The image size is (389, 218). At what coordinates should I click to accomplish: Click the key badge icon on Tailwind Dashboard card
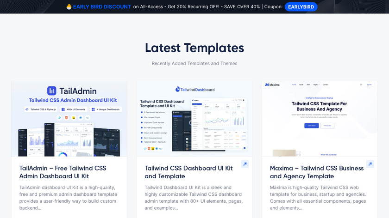[245, 164]
